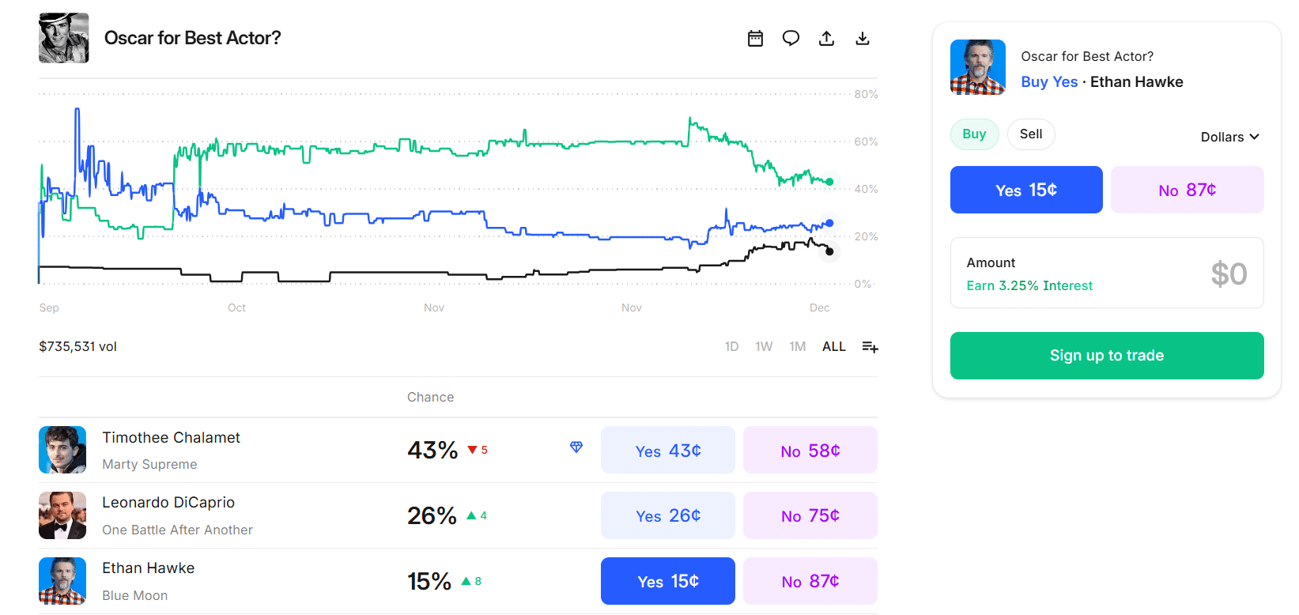Switch chart range to 1W

point(763,347)
